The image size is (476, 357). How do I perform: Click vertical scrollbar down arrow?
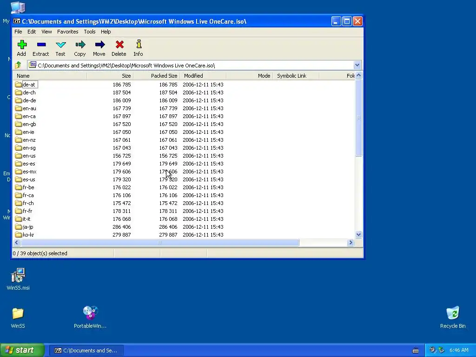click(x=358, y=234)
